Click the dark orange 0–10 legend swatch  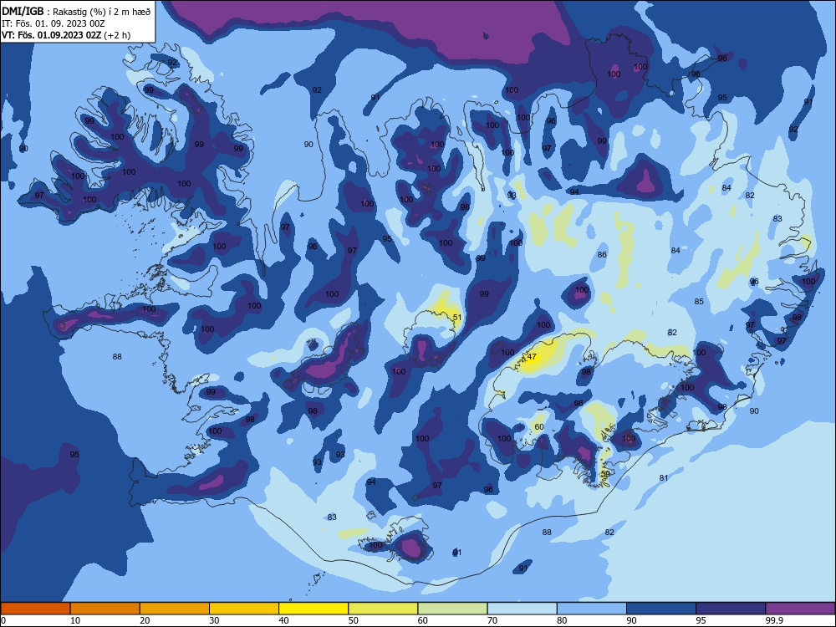35,609
